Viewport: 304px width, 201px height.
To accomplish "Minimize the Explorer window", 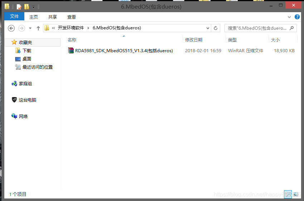I will click(271, 6).
